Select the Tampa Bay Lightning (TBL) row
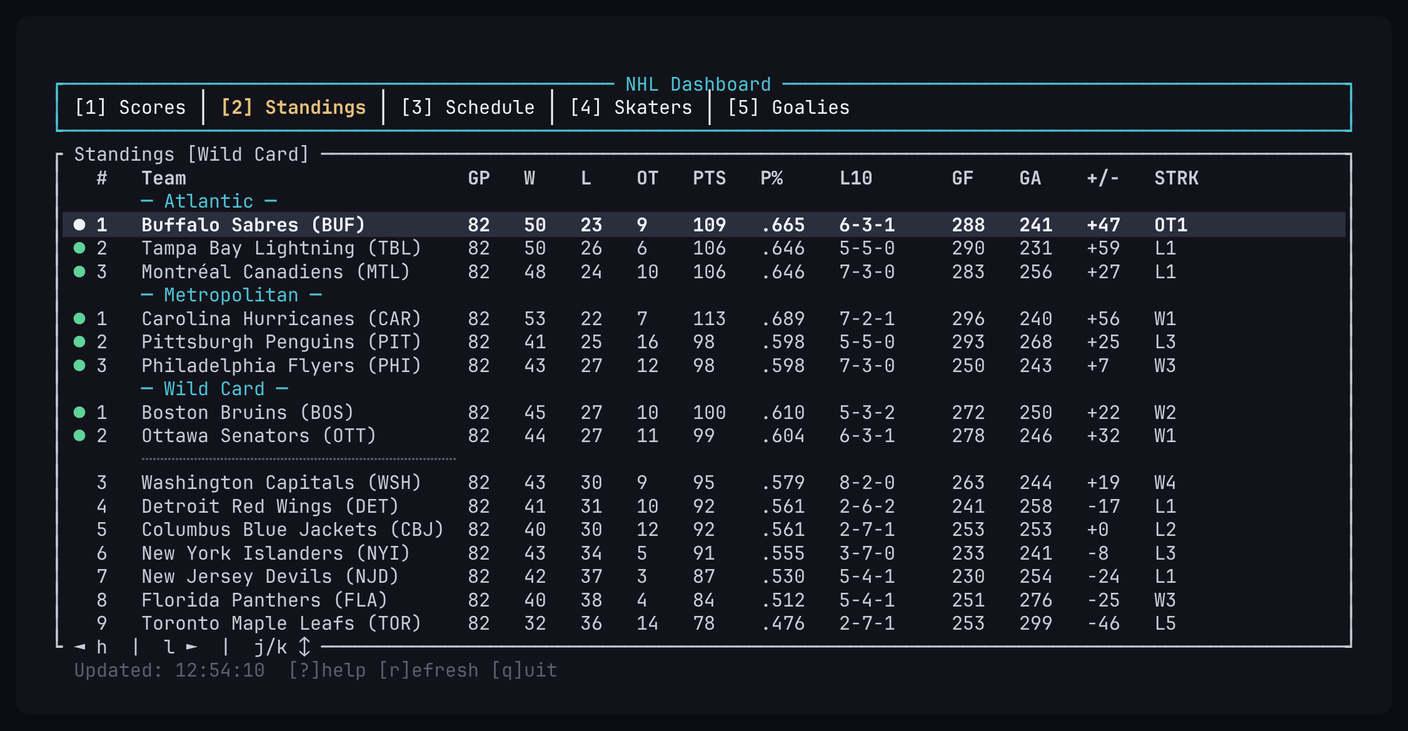This screenshot has height=731, width=1408. pos(704,248)
